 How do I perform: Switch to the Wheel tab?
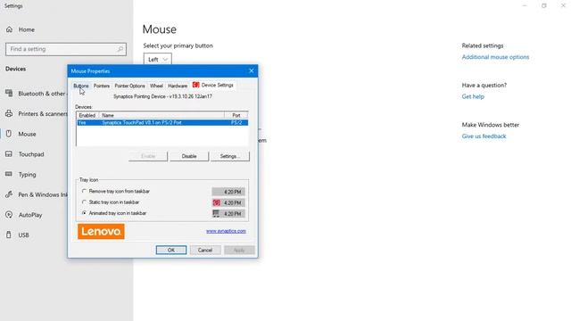156,86
